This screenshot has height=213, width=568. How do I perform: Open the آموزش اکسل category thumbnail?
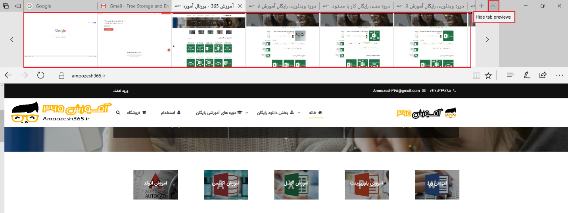[296, 184]
